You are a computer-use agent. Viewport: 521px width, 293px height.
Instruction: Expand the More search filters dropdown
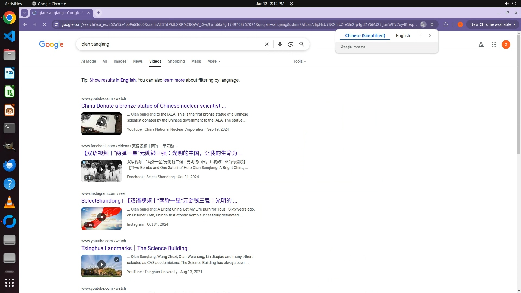tap(214, 61)
